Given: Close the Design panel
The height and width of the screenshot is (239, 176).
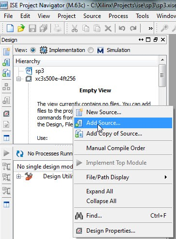Looking at the screenshot, I should (163, 40).
